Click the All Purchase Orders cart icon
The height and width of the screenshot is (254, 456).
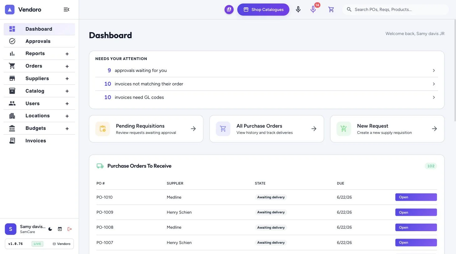click(x=223, y=129)
